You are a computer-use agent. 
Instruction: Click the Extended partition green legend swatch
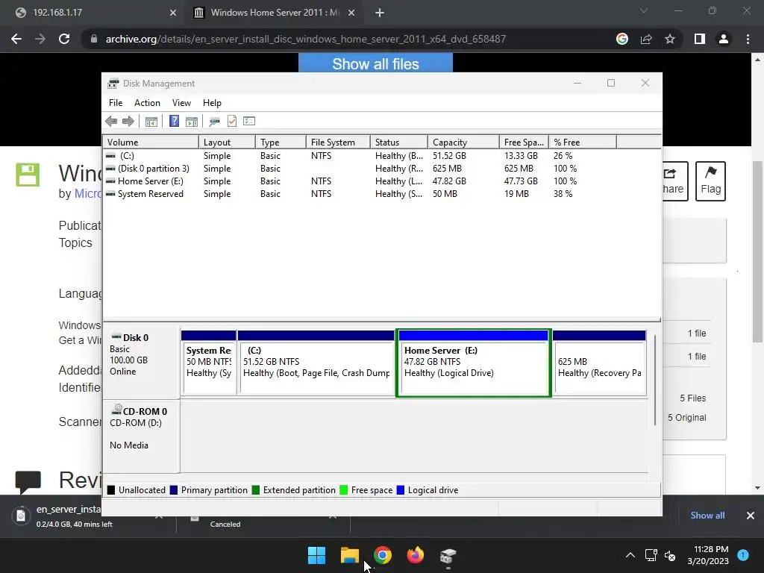tap(256, 490)
